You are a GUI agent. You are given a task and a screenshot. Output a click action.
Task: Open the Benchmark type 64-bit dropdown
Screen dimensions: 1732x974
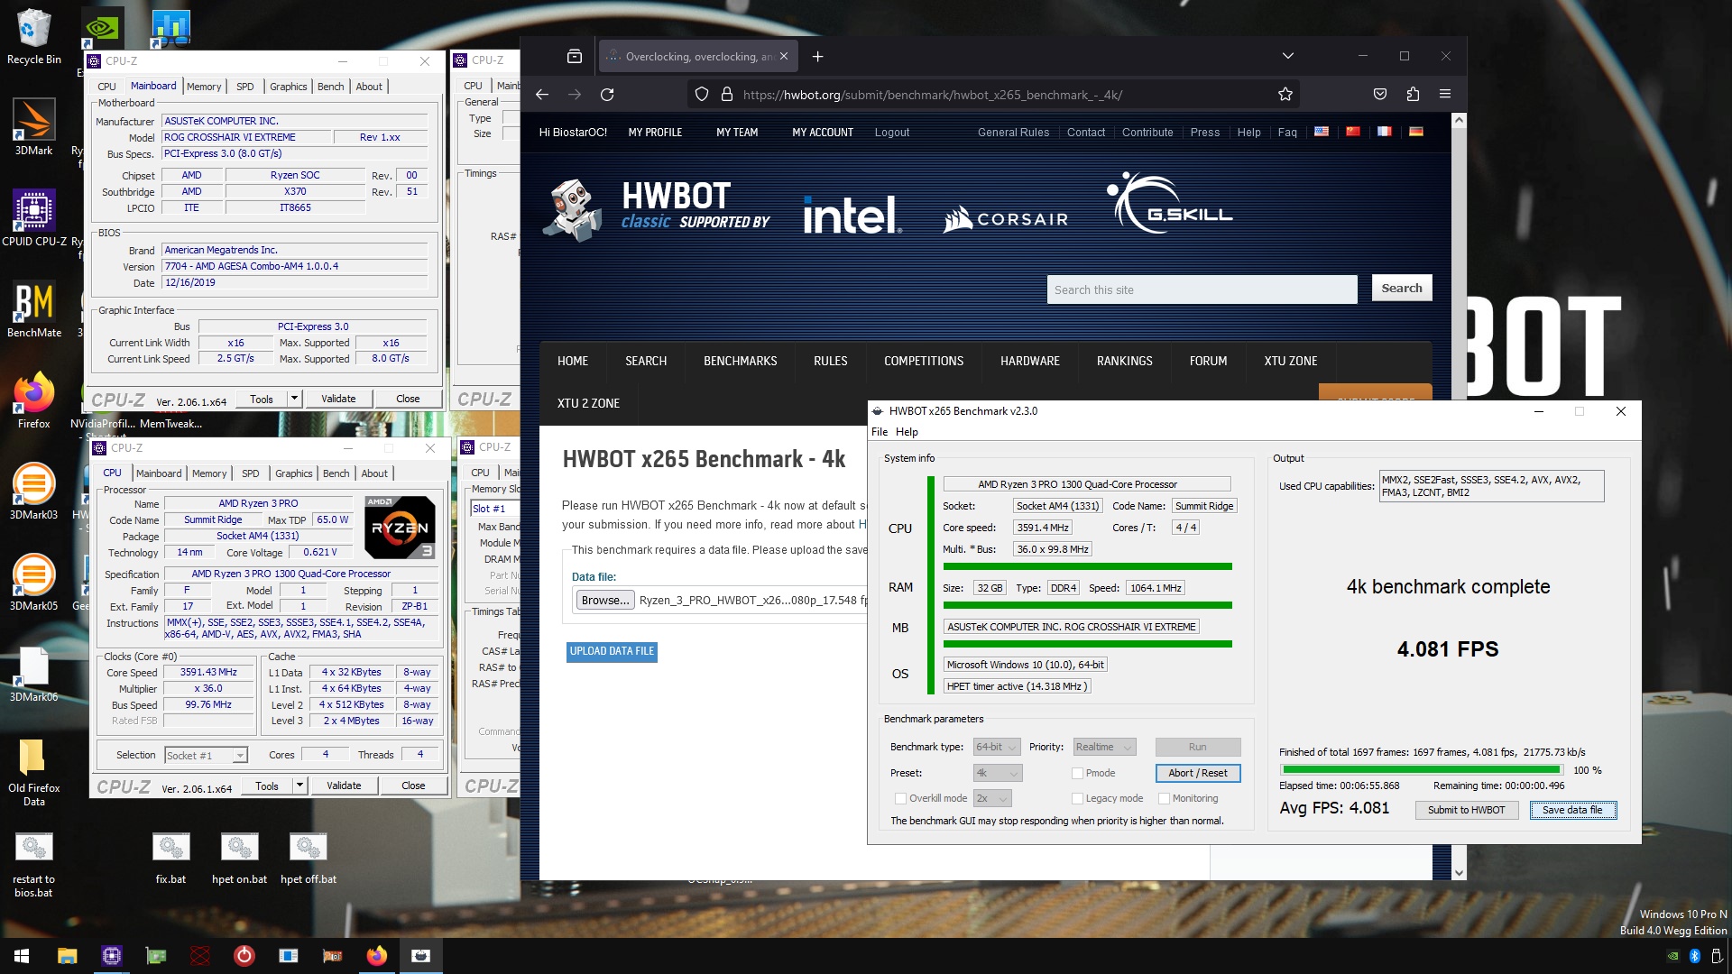pyautogui.click(x=997, y=747)
